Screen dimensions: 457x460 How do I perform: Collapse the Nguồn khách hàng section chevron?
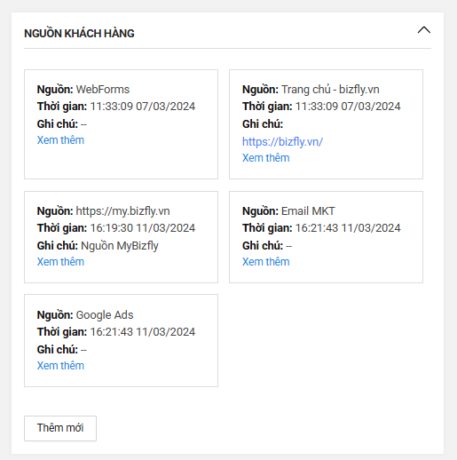423,30
